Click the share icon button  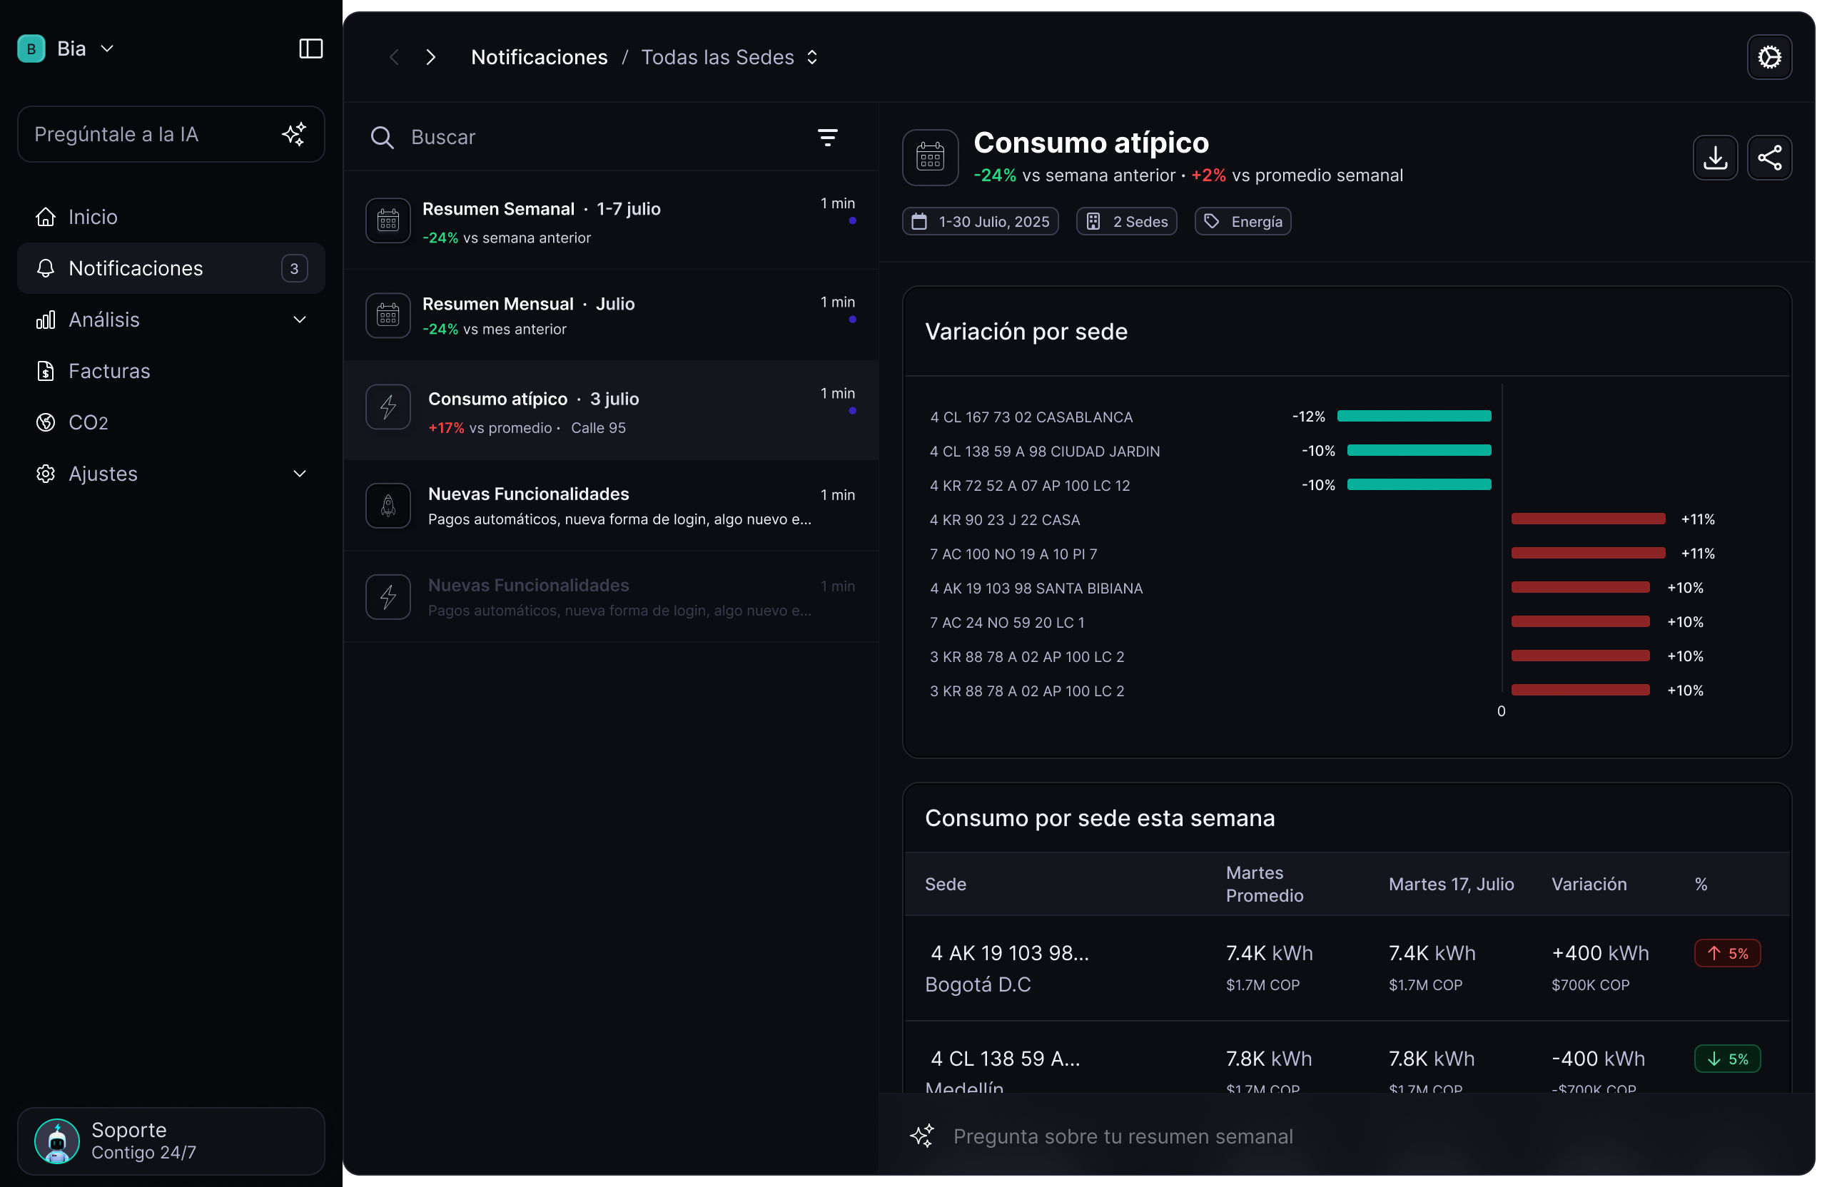click(x=1768, y=158)
